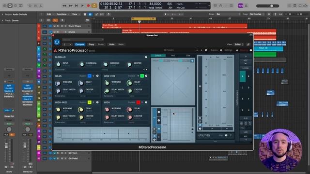310x174 pixels.
Task: Open MStereoProcessor Settings
Action: pos(228,50)
